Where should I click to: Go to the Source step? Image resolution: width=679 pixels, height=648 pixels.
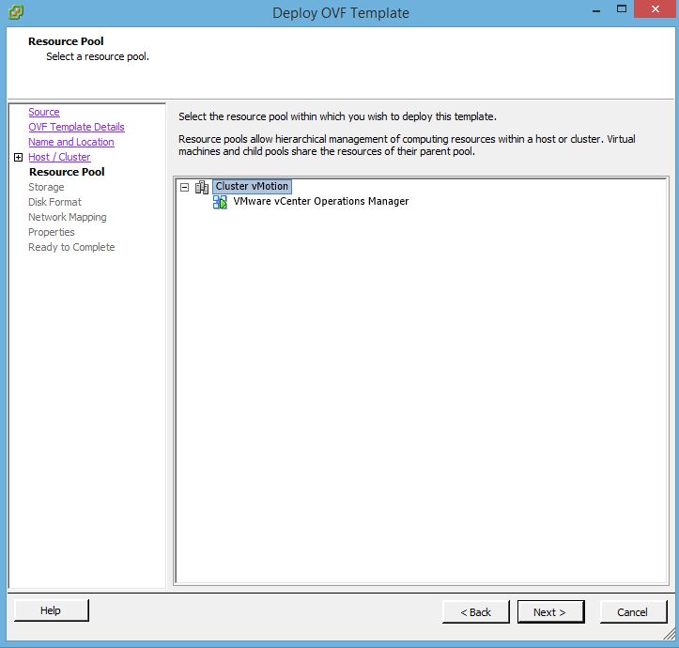44,112
